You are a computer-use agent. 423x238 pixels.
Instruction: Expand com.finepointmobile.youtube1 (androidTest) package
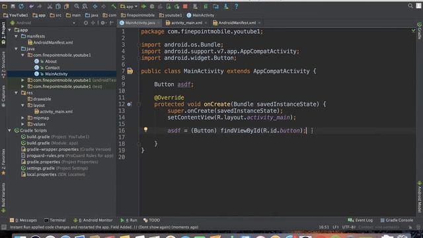point(22,80)
